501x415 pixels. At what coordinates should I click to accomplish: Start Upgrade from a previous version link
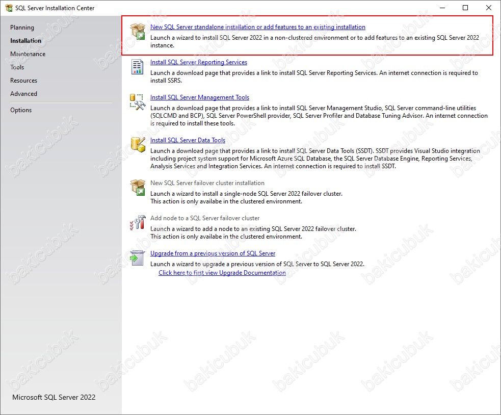[x=213, y=253]
